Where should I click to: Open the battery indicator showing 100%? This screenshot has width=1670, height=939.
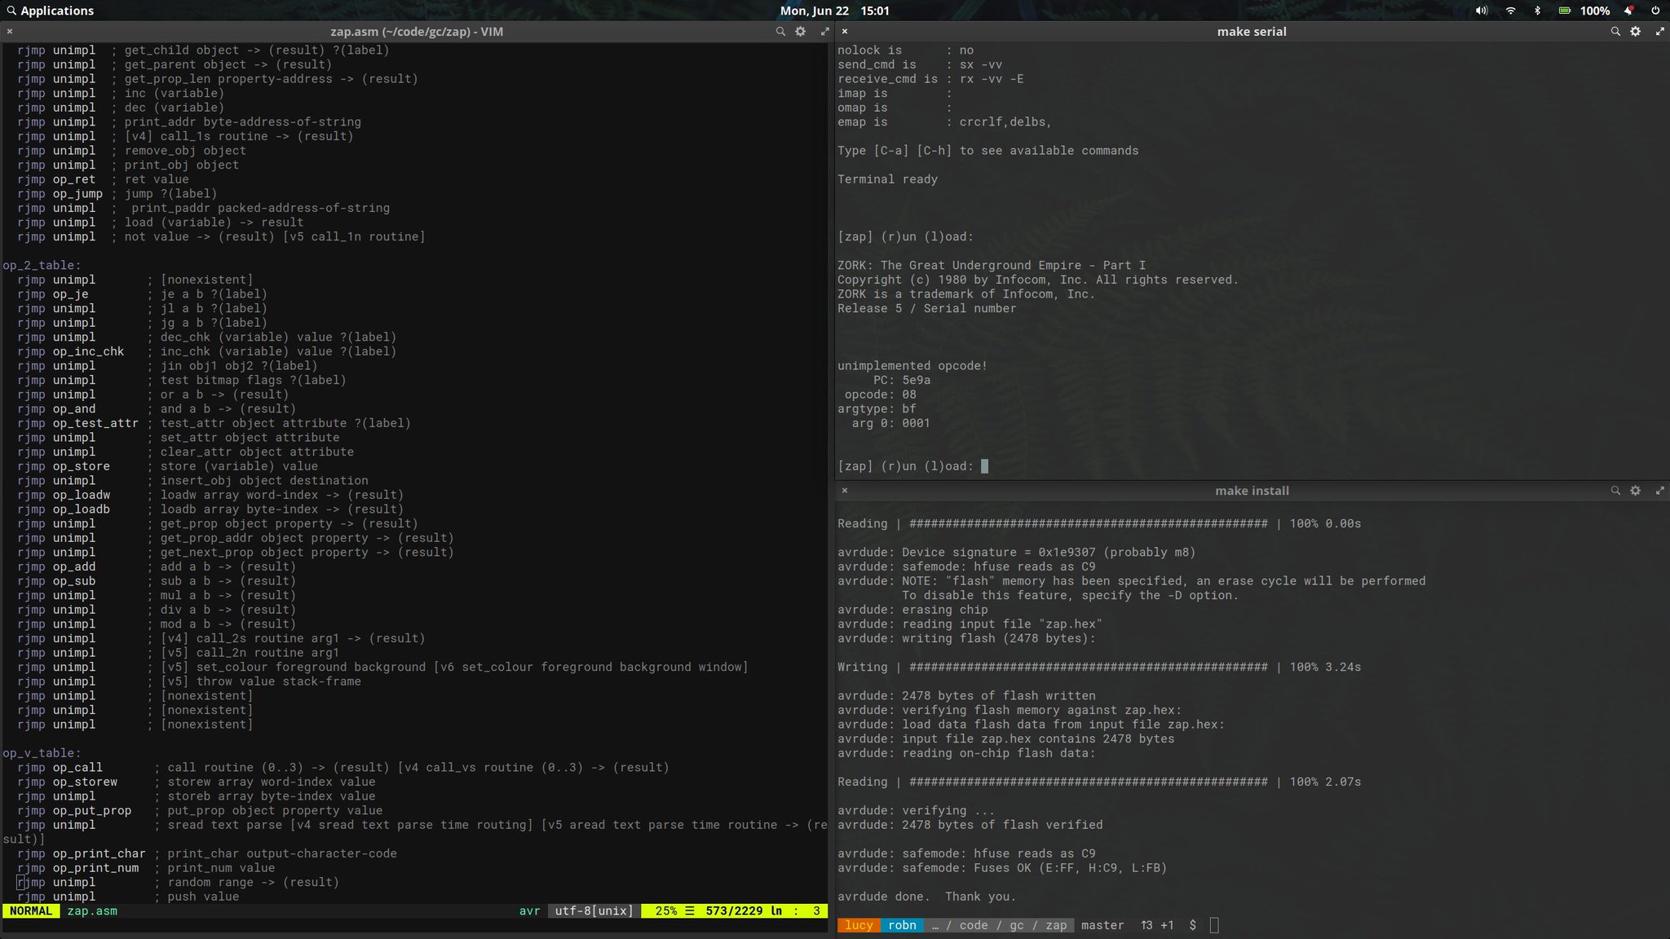(x=1584, y=11)
